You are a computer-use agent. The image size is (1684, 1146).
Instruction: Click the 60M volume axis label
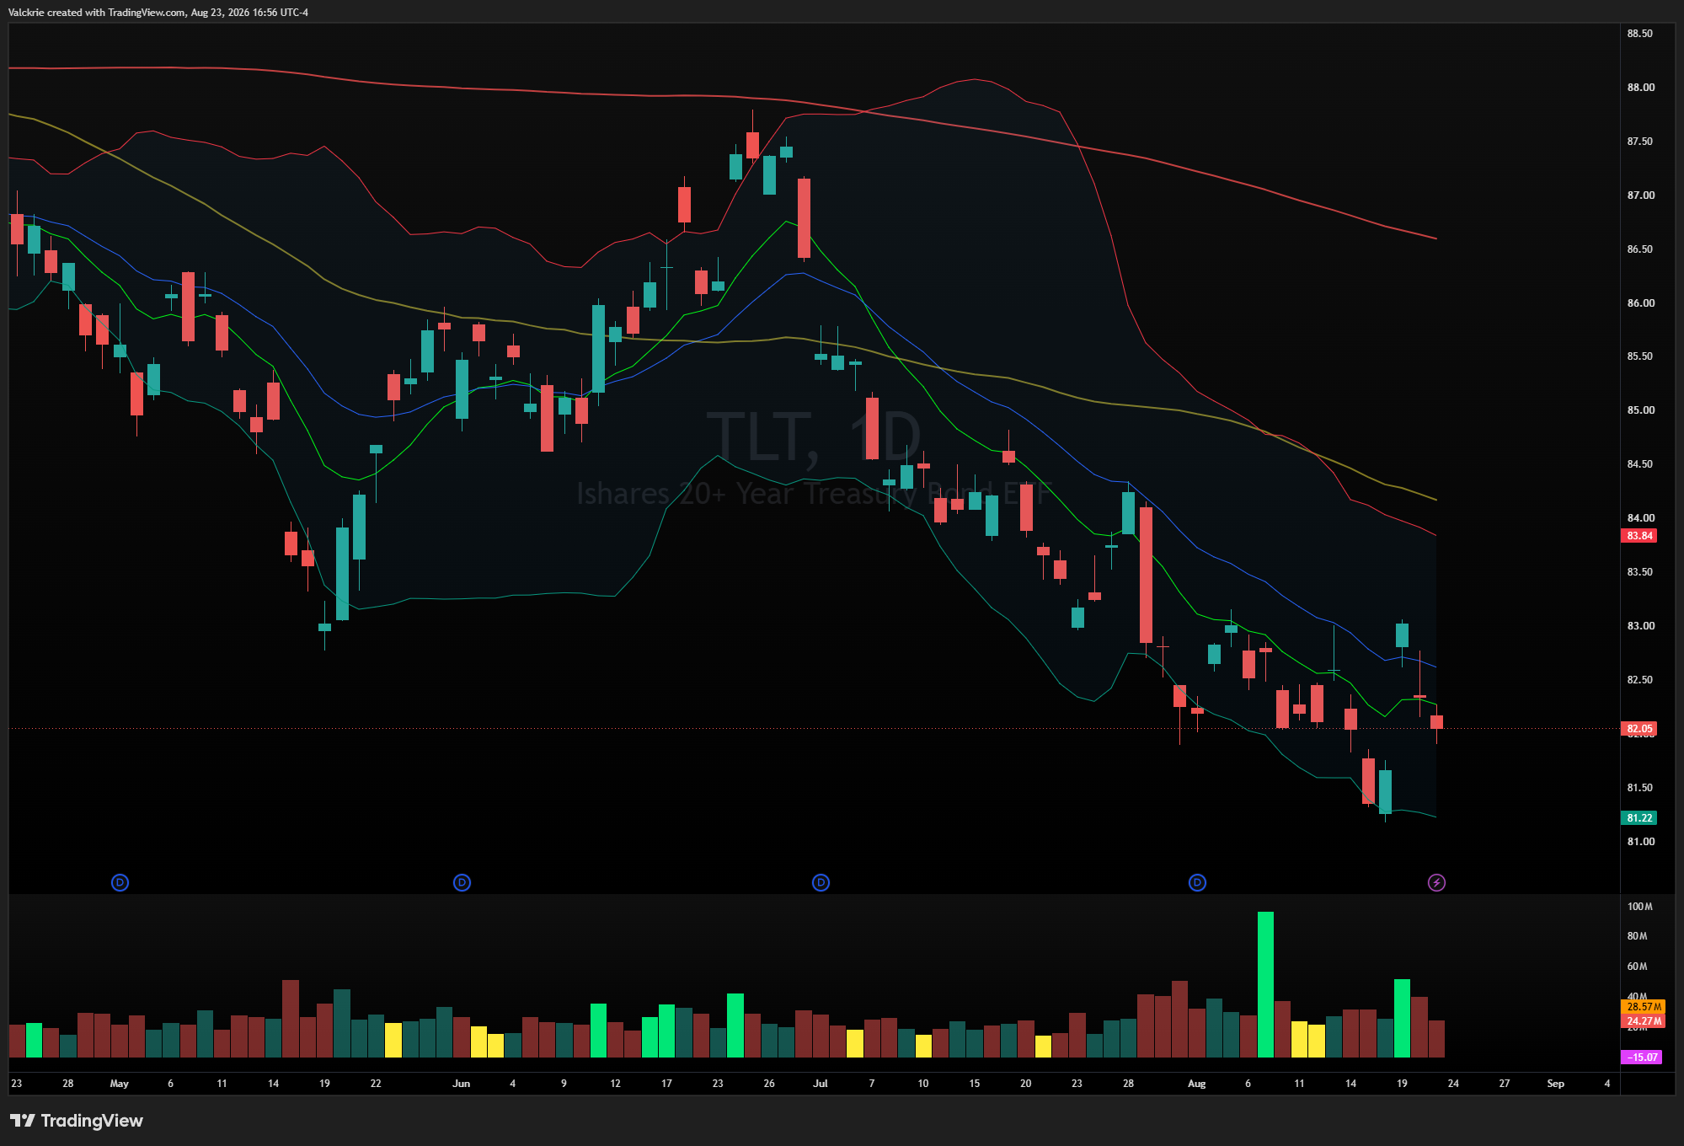coord(1637,967)
